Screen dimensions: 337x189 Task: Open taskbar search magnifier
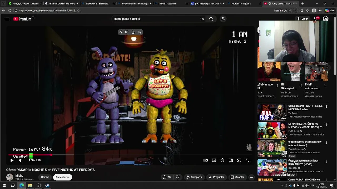click(x=13, y=186)
